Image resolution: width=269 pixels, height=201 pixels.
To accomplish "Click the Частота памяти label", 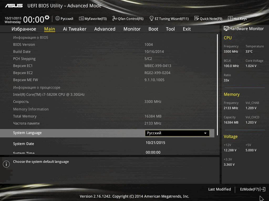I will pyautogui.click(x=26, y=123).
